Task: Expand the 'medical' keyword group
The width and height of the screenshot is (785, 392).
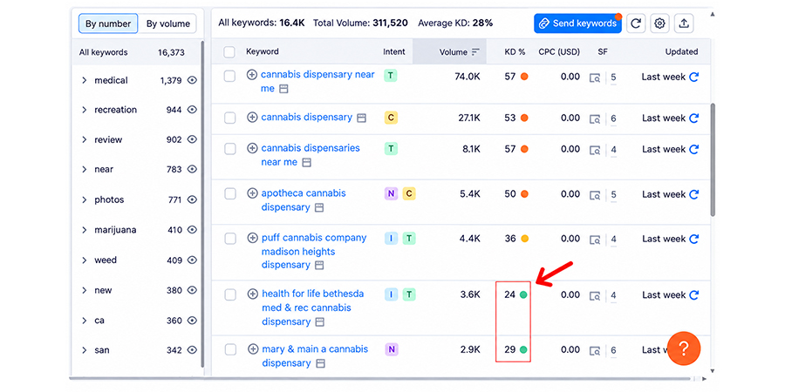Action: coord(84,80)
